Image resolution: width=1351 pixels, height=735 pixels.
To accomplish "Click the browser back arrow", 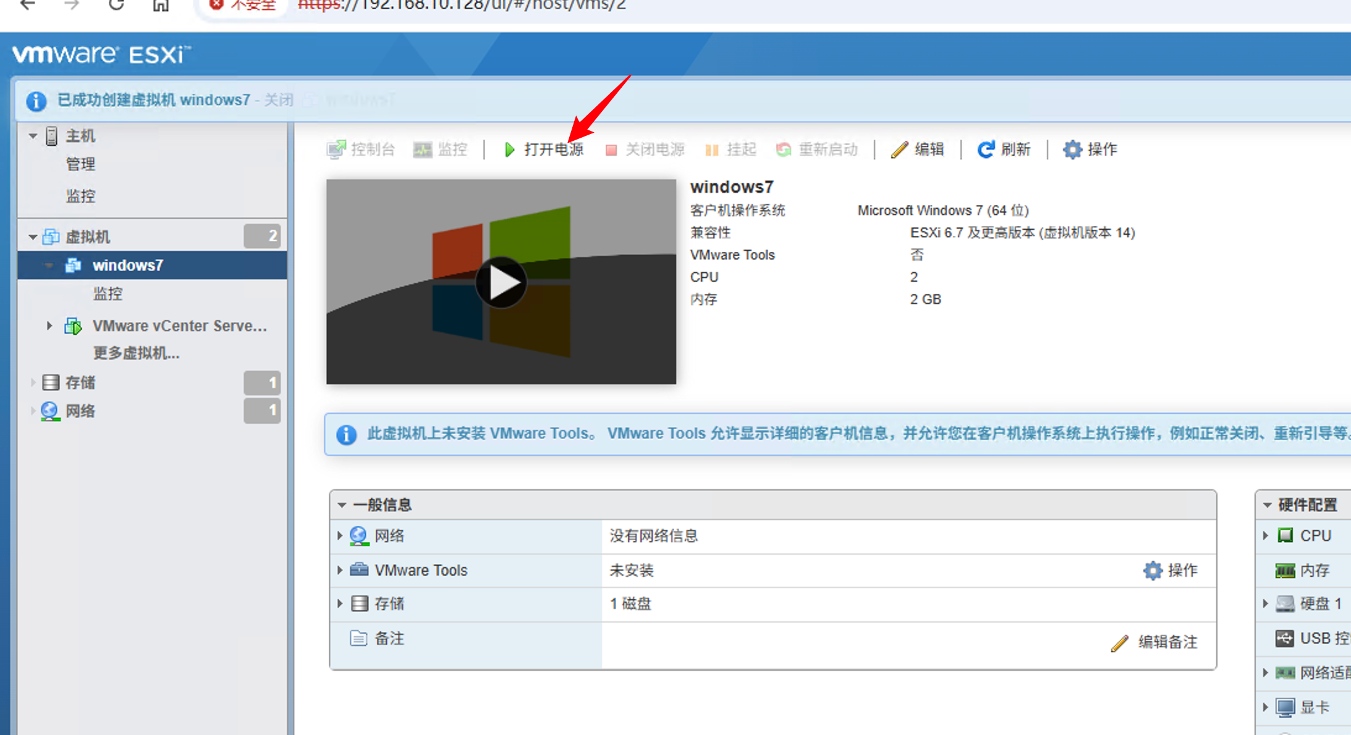I will click(x=28, y=5).
